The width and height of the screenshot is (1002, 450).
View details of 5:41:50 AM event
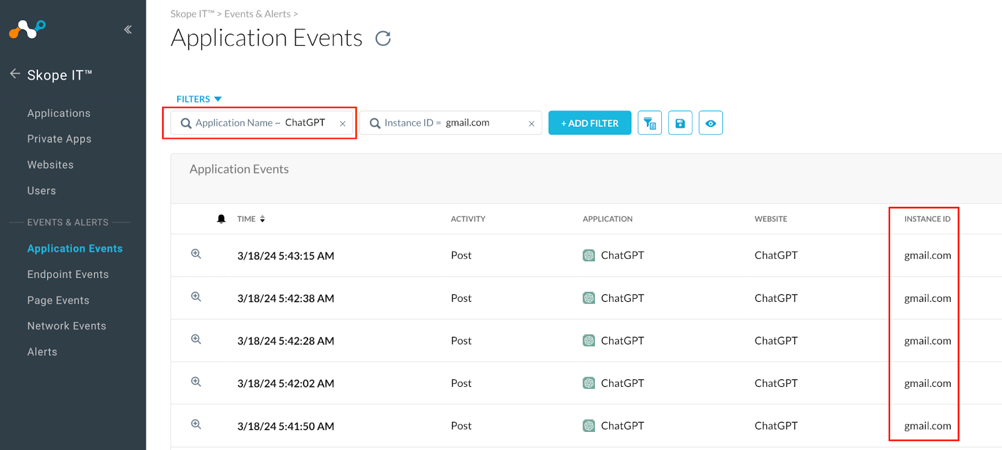(x=196, y=424)
